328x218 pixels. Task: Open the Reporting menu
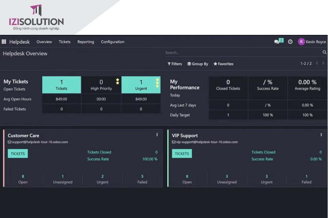tap(86, 42)
